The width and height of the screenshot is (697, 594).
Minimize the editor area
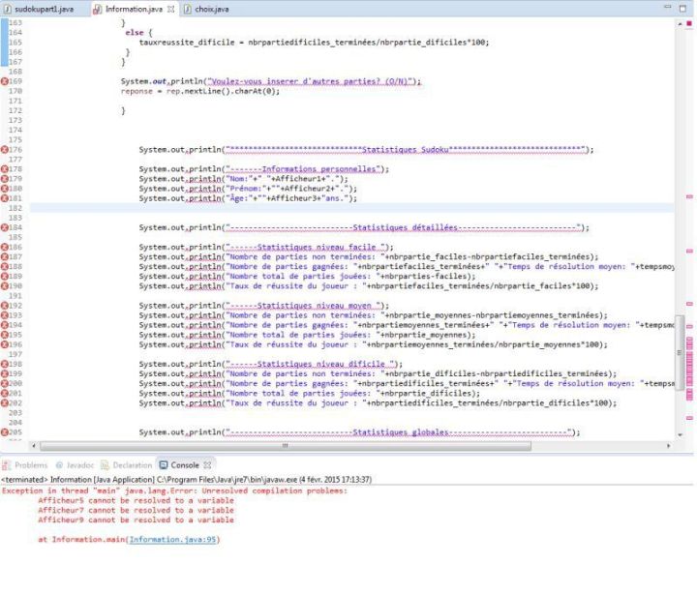point(669,9)
